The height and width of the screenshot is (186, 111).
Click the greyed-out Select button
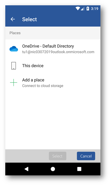point(58,156)
